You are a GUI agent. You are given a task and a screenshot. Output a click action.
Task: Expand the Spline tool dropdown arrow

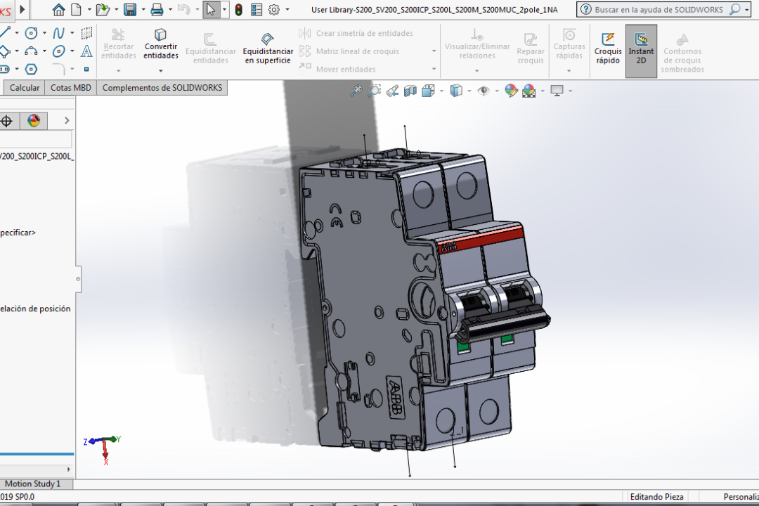click(72, 33)
